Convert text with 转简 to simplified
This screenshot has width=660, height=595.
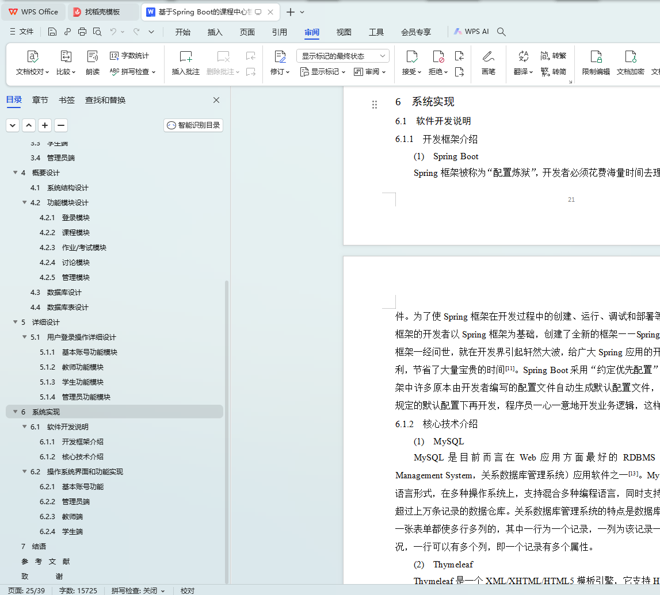pos(553,72)
